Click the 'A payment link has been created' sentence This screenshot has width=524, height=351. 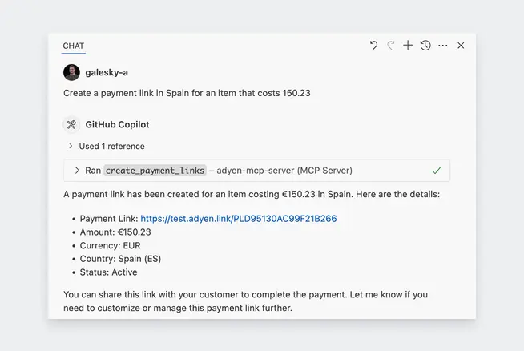[x=252, y=194]
